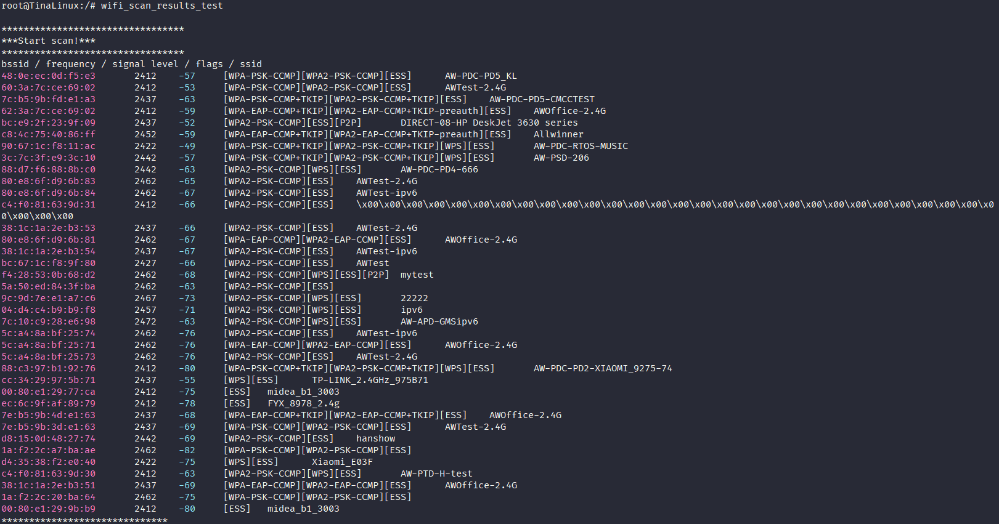Click the BSSID 48:0e:ec:0d:f5:e3
This screenshot has height=524, width=999.
[48, 76]
